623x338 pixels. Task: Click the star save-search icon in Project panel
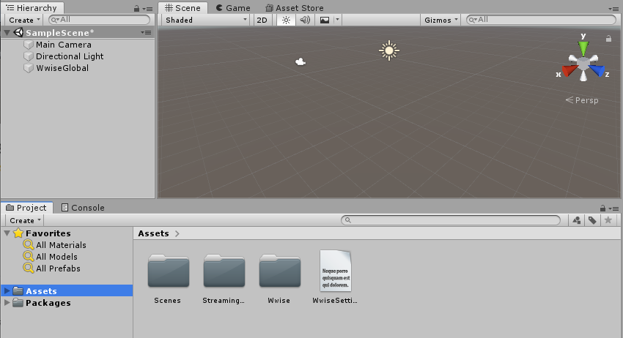pyautogui.click(x=608, y=220)
